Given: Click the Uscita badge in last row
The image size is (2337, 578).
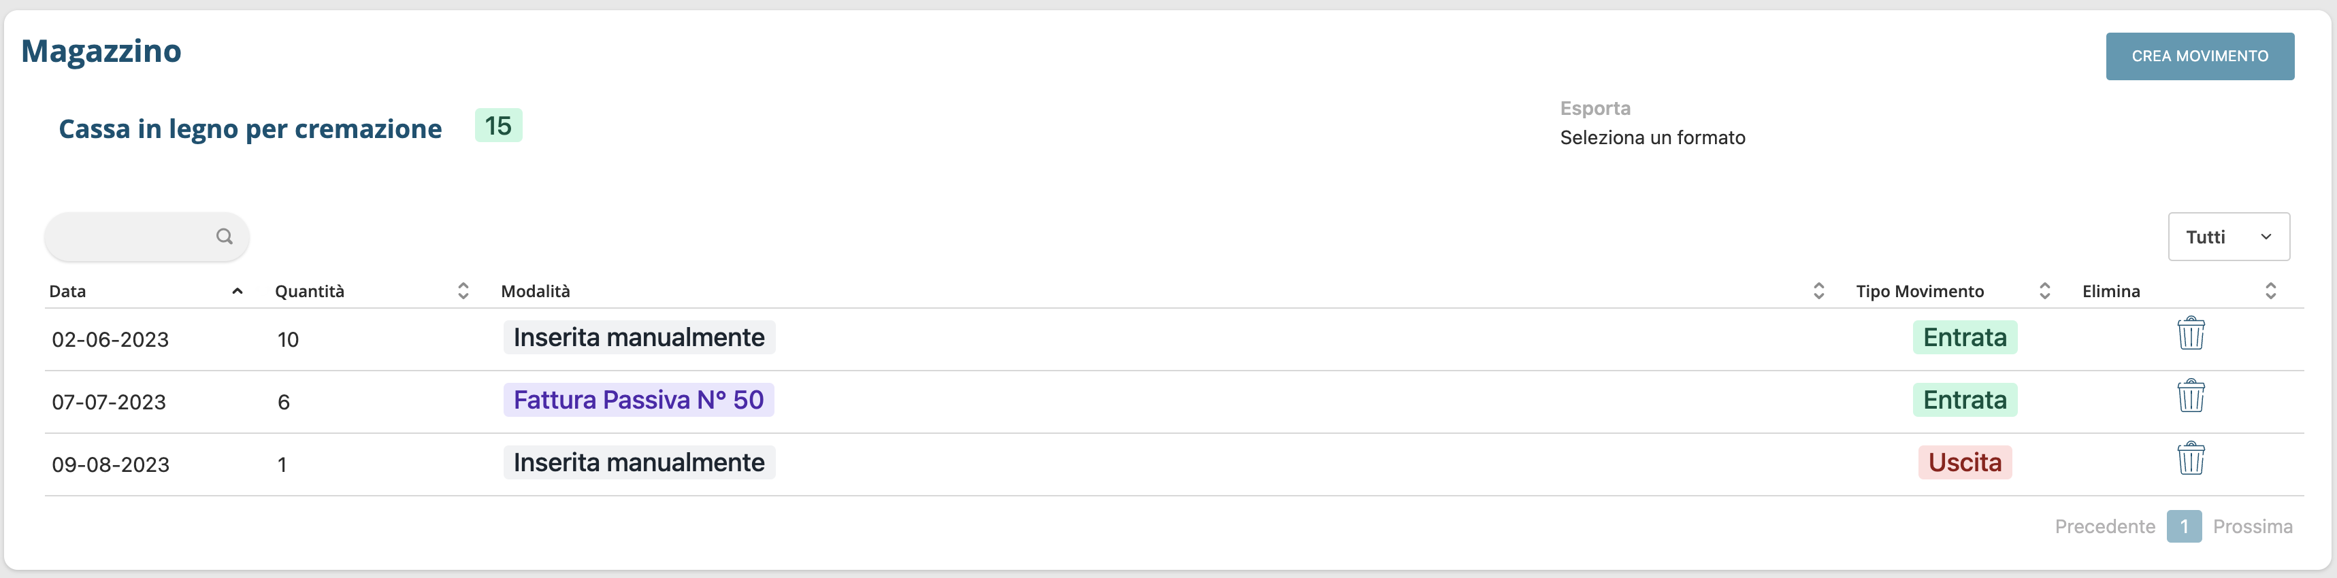Looking at the screenshot, I should click(1964, 462).
